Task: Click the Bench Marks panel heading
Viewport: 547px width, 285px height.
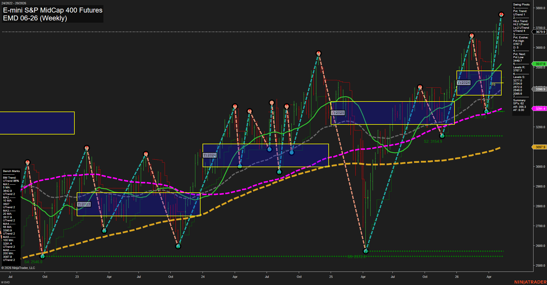Action: click(x=11, y=171)
